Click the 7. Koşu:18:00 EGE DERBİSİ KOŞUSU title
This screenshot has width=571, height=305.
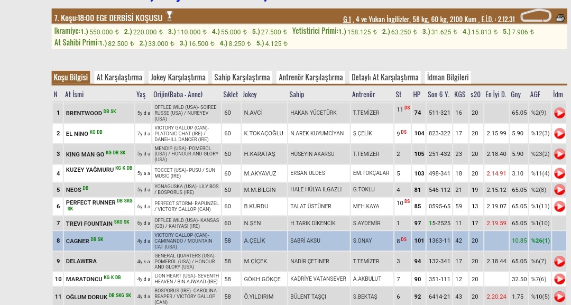108,18
